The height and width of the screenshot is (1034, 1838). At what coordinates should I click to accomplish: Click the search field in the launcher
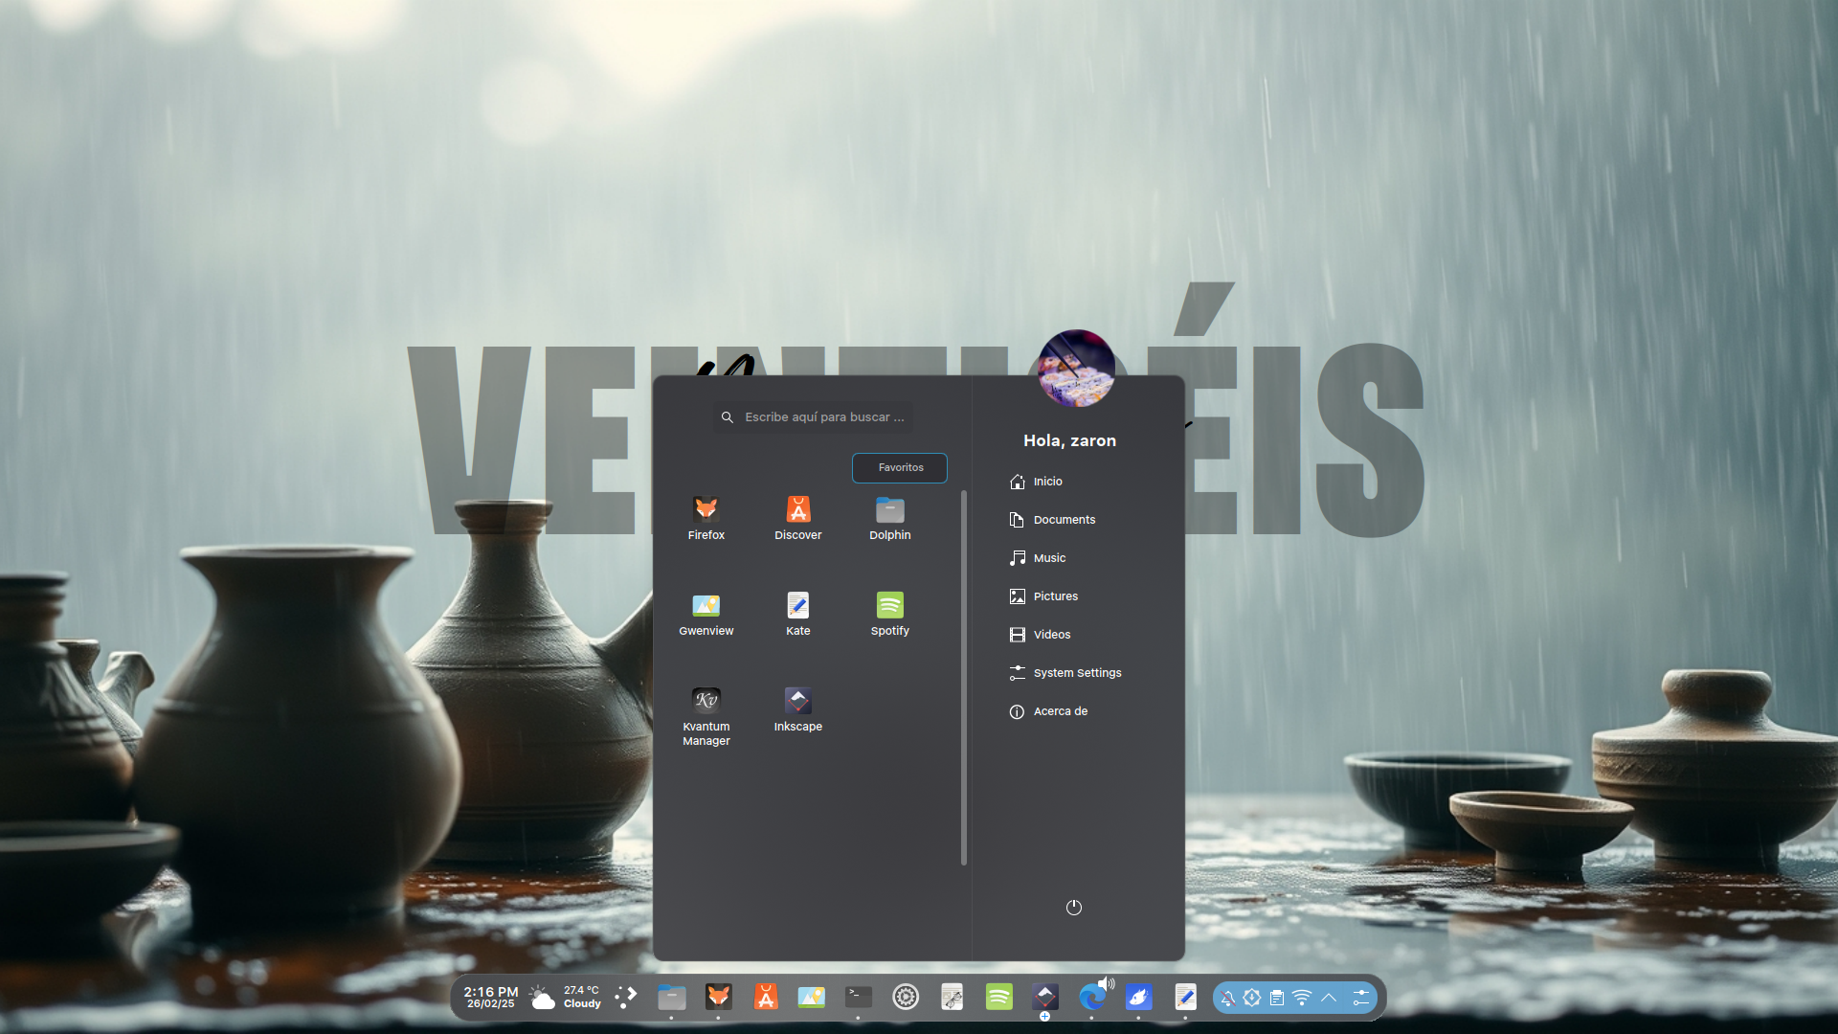tap(813, 417)
